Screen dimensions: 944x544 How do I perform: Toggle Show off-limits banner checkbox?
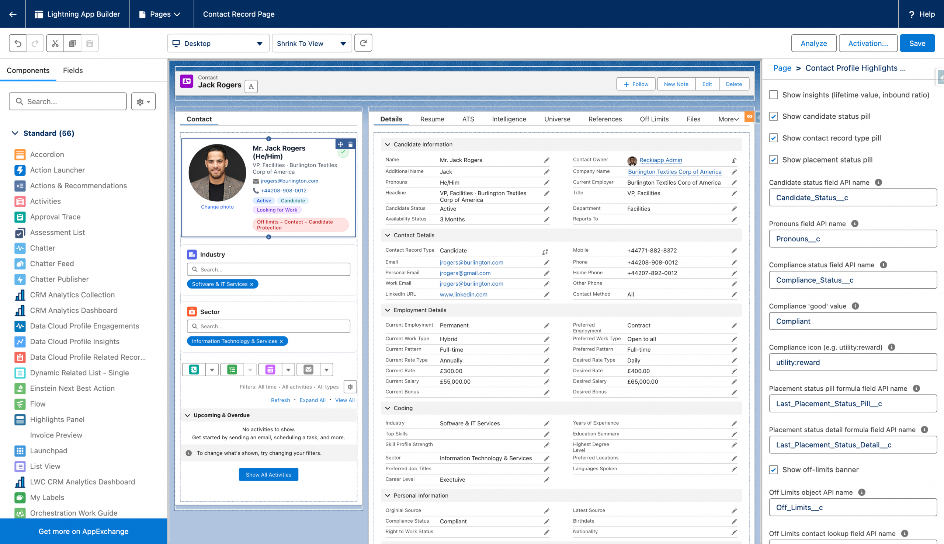point(773,470)
